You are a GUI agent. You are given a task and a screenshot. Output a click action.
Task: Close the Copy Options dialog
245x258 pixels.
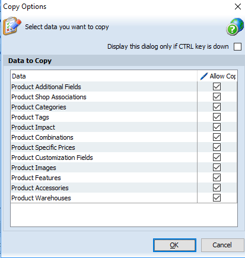point(238,7)
